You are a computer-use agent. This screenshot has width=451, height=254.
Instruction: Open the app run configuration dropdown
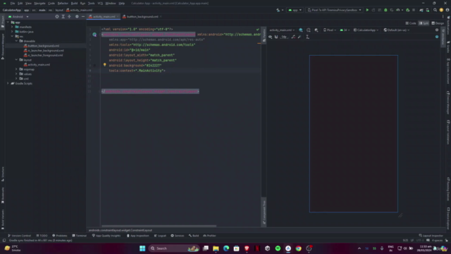coord(295,10)
